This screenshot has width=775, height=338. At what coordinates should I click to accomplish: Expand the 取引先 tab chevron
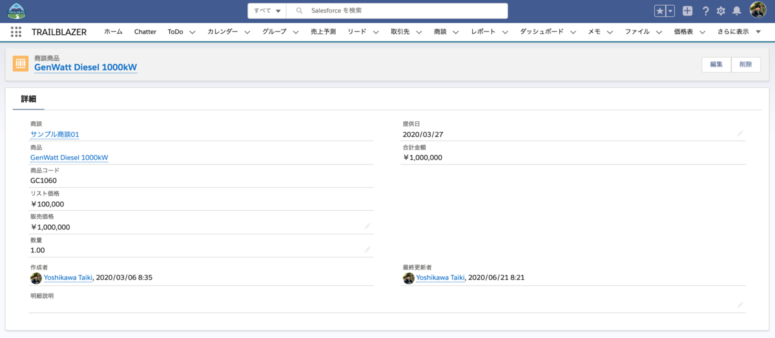[419, 32]
